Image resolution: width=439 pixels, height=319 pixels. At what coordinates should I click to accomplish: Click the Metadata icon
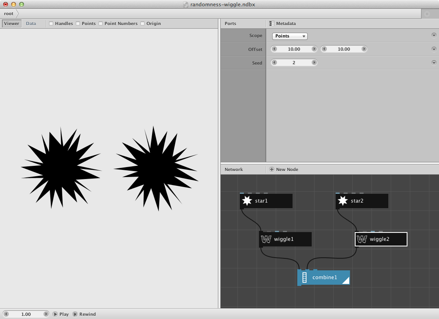(271, 24)
